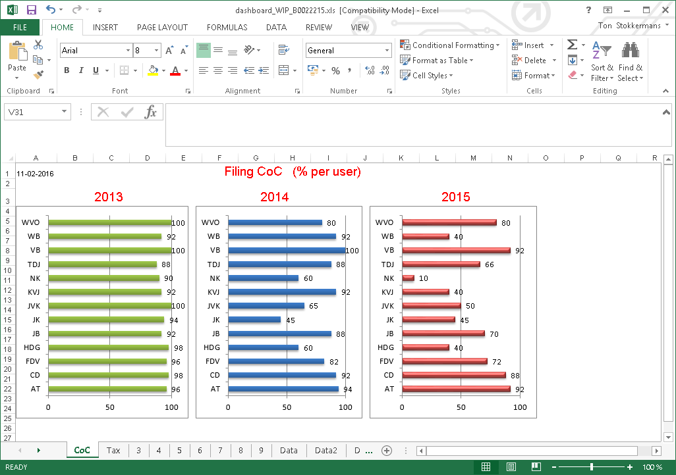Click the accounting number format icon
Viewport: 676px width, 475px height.
(x=314, y=70)
